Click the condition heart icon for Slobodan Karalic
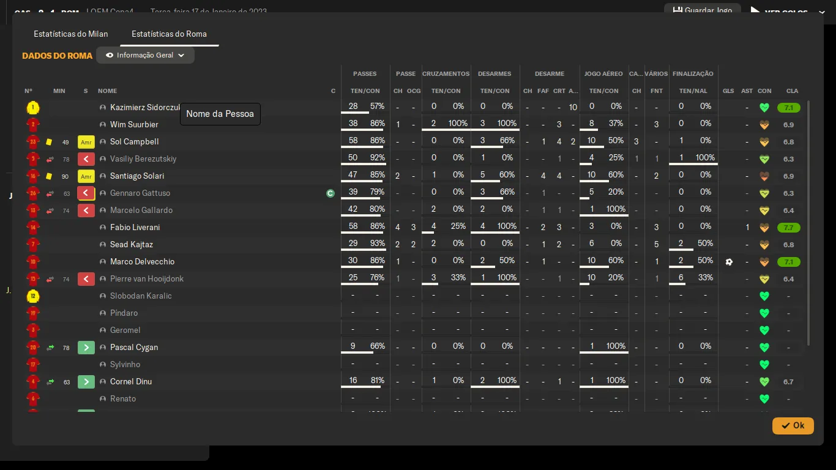 764,296
